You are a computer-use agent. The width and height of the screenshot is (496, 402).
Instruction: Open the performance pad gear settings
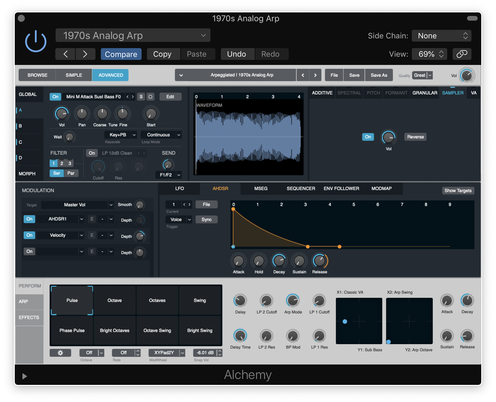coord(60,353)
